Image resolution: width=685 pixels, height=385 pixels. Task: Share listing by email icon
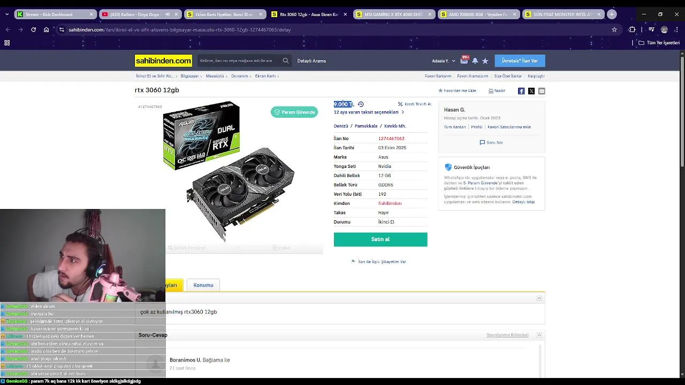[542, 91]
